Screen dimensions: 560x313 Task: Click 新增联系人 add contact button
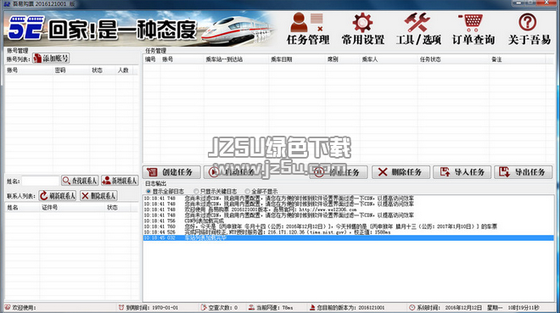(120, 181)
